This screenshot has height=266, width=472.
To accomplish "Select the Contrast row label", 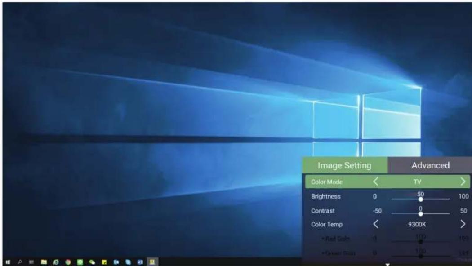I will [x=323, y=211].
